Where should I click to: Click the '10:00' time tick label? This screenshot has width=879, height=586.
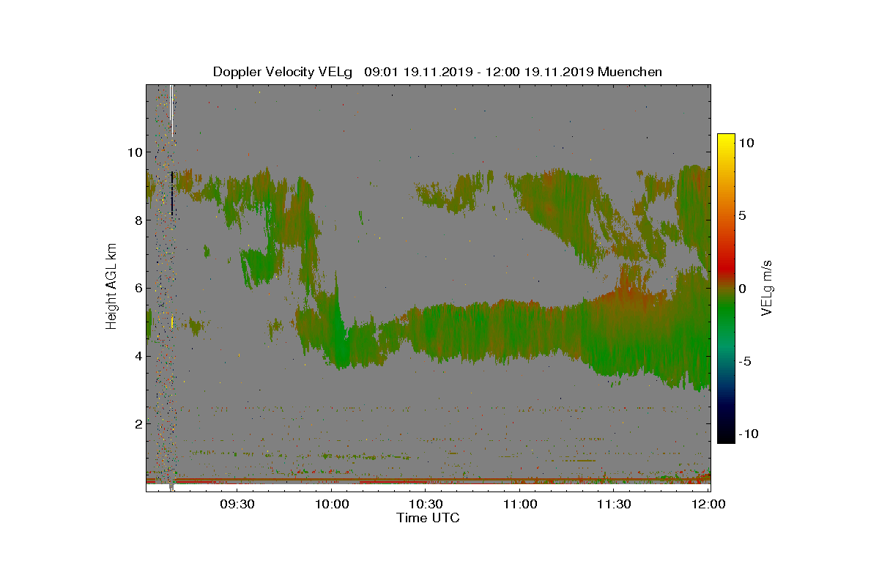(x=331, y=504)
